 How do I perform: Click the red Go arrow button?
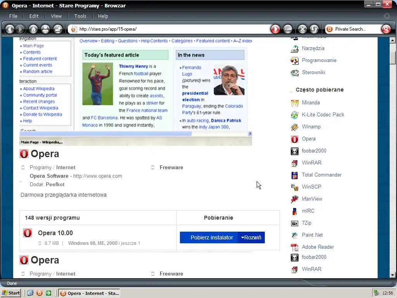pyautogui.click(x=275, y=29)
